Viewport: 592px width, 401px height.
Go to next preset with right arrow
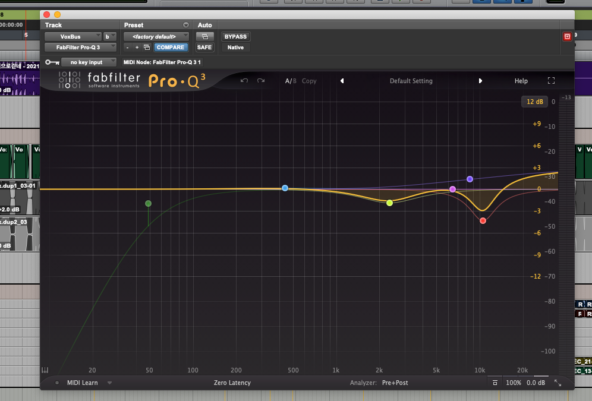[480, 81]
